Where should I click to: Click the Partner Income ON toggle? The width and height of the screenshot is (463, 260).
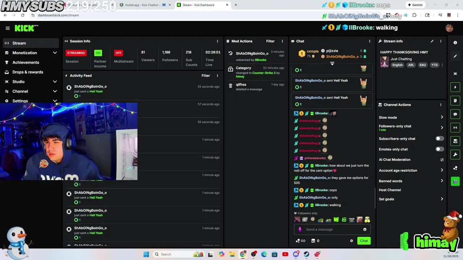(x=98, y=53)
